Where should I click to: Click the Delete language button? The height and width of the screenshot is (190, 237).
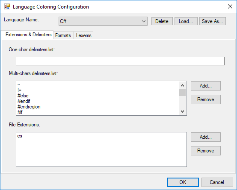coord(162,21)
